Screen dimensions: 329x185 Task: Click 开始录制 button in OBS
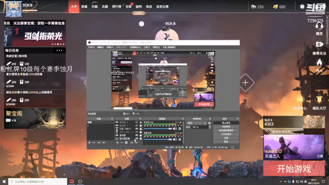point(226,127)
